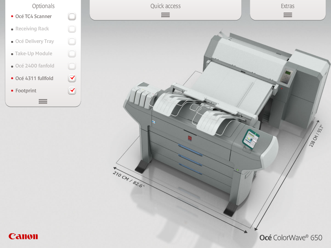Click the Take-Up Module label

(34, 54)
